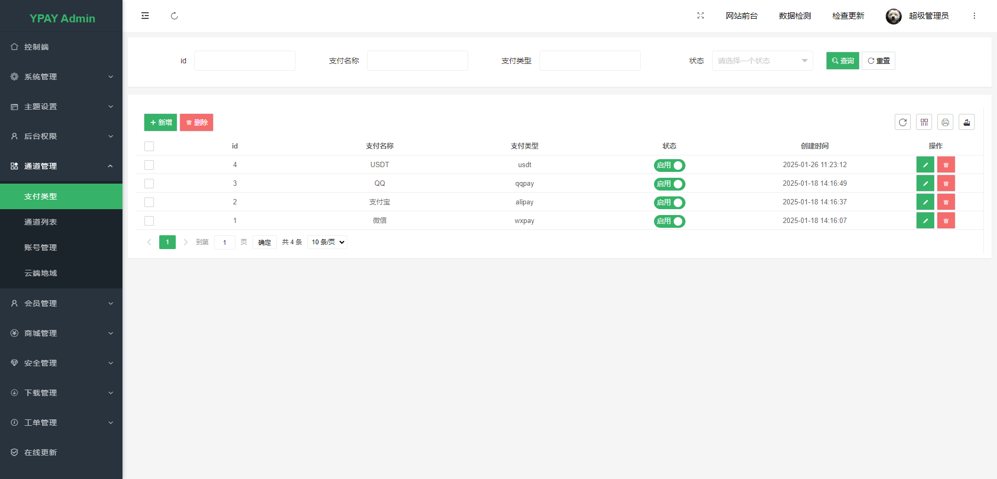Click the fullscreen icon in the top bar
The width and height of the screenshot is (997, 479).
point(700,15)
